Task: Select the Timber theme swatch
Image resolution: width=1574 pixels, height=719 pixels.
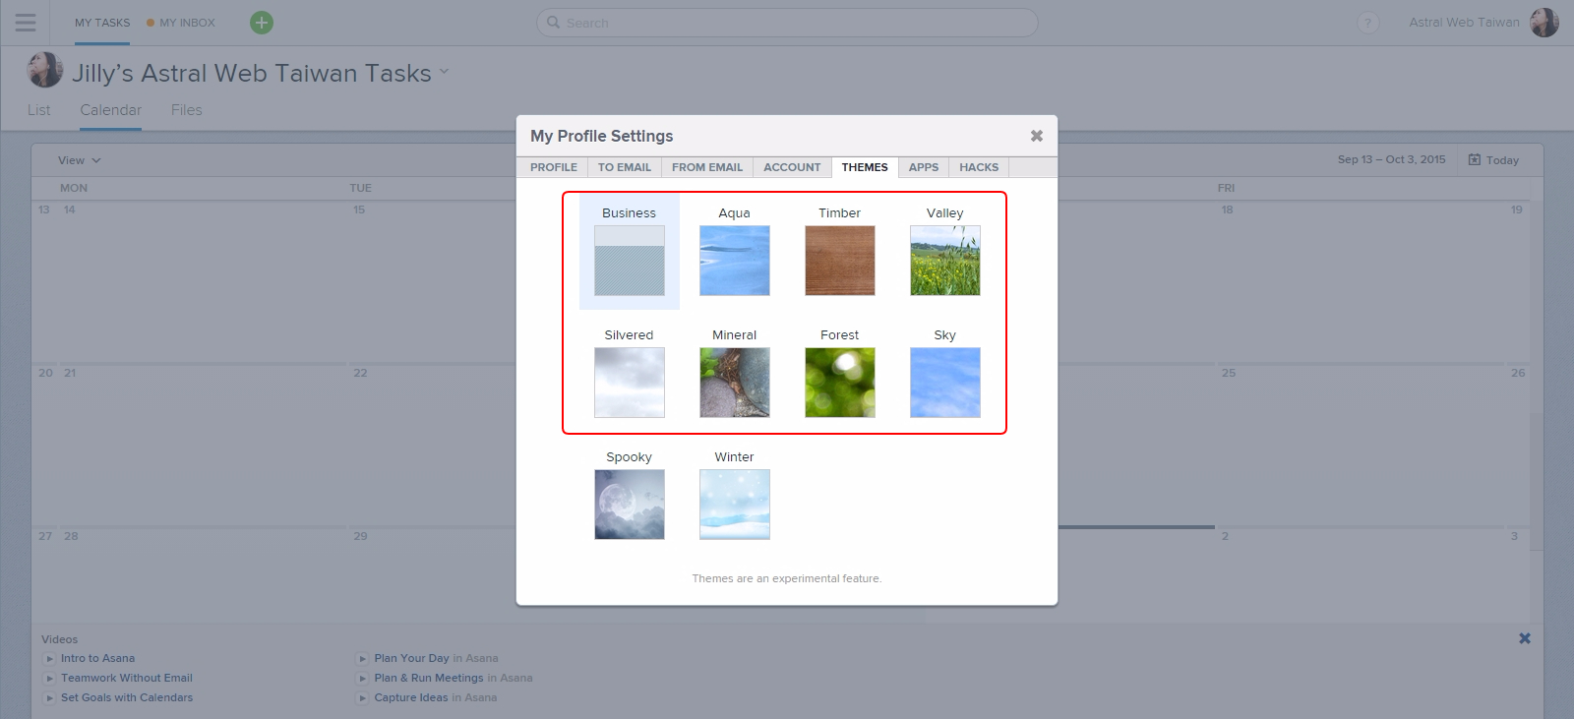Action: (x=839, y=261)
